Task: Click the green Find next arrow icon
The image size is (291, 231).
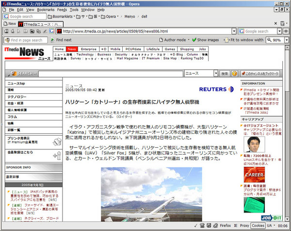Action: [53, 40]
